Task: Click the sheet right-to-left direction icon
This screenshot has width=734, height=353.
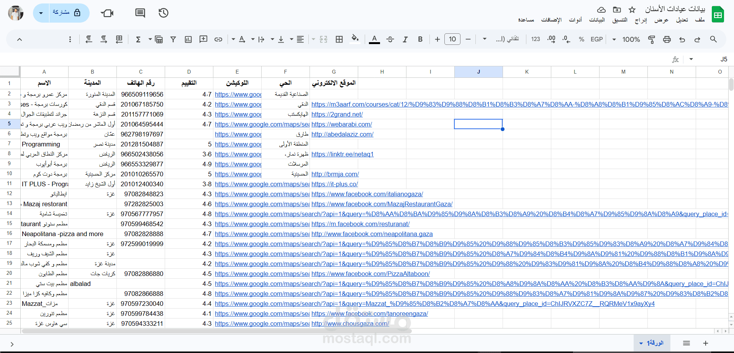Action: [119, 39]
